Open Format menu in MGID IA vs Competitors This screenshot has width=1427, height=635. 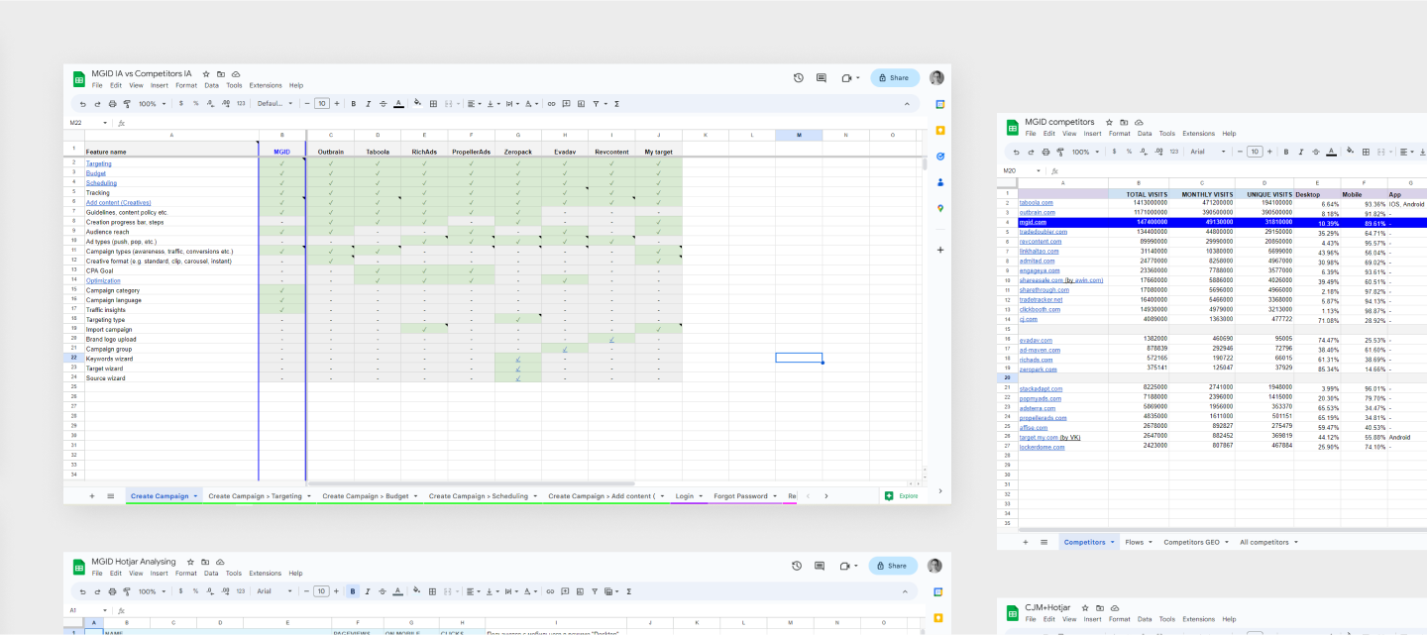click(186, 85)
